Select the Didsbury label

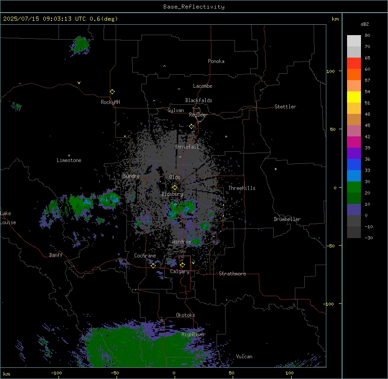[172, 194]
